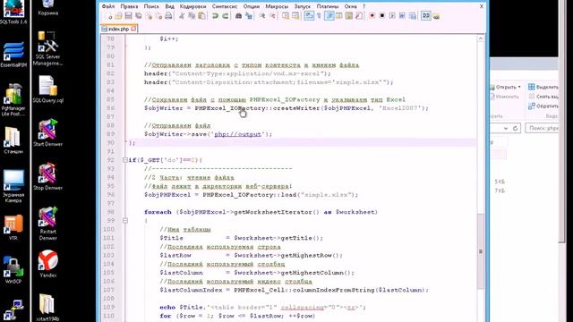Collapse the if($_GET['do']==2) code block
This screenshot has width=573, height=322.
(125, 160)
